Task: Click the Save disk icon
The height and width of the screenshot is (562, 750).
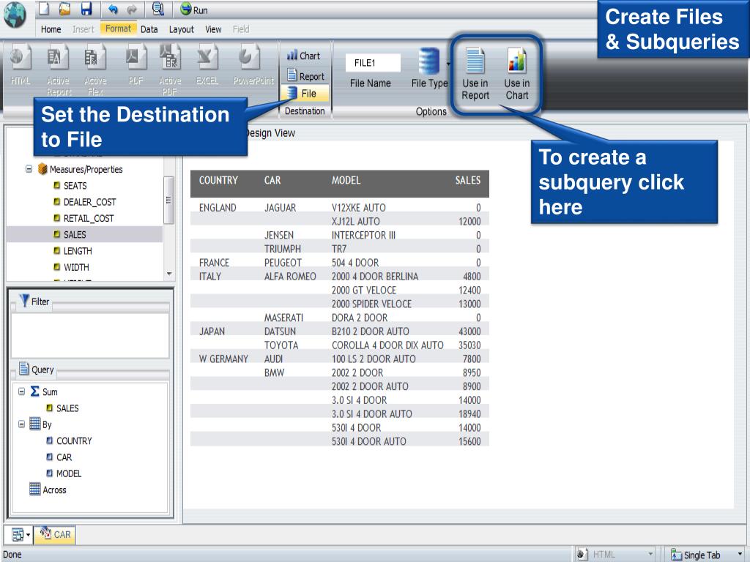Action: click(x=86, y=10)
